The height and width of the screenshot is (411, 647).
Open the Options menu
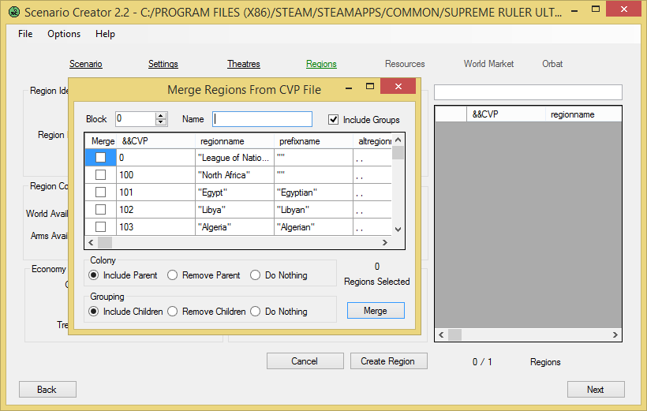coord(64,34)
